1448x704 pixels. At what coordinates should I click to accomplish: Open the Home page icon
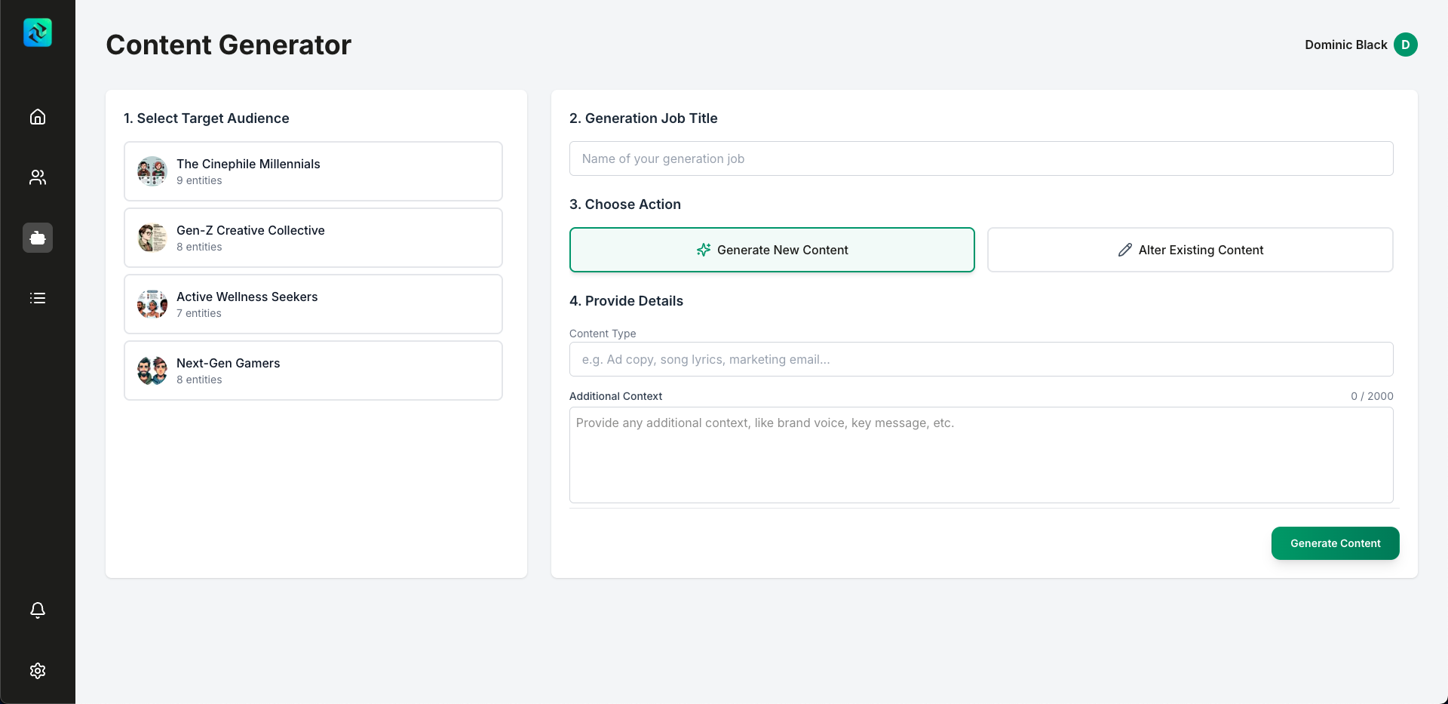pos(38,117)
